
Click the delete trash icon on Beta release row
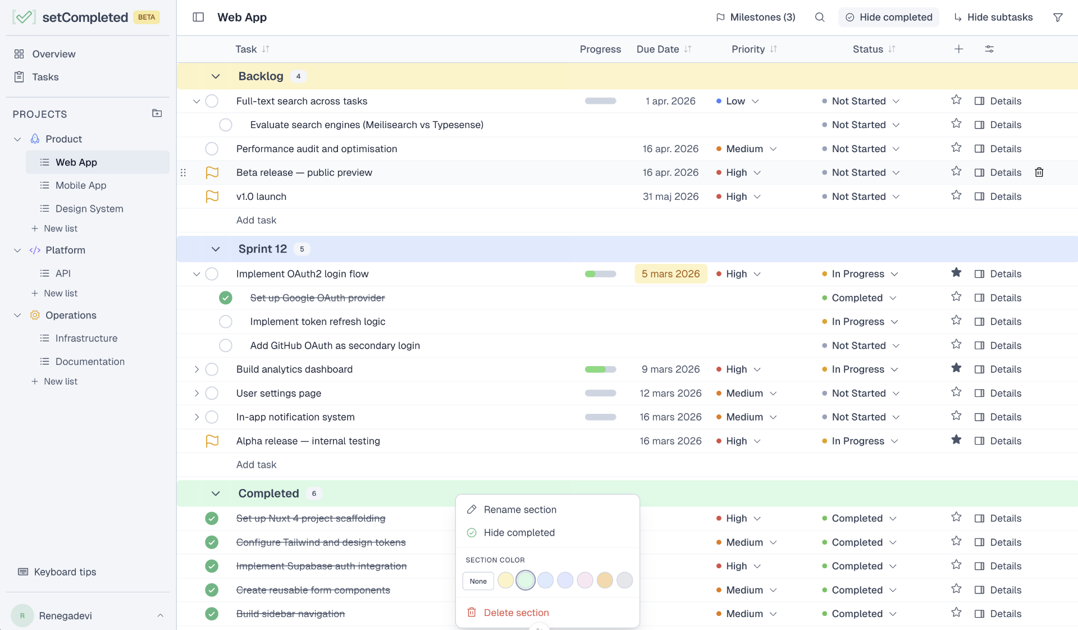[x=1039, y=172]
